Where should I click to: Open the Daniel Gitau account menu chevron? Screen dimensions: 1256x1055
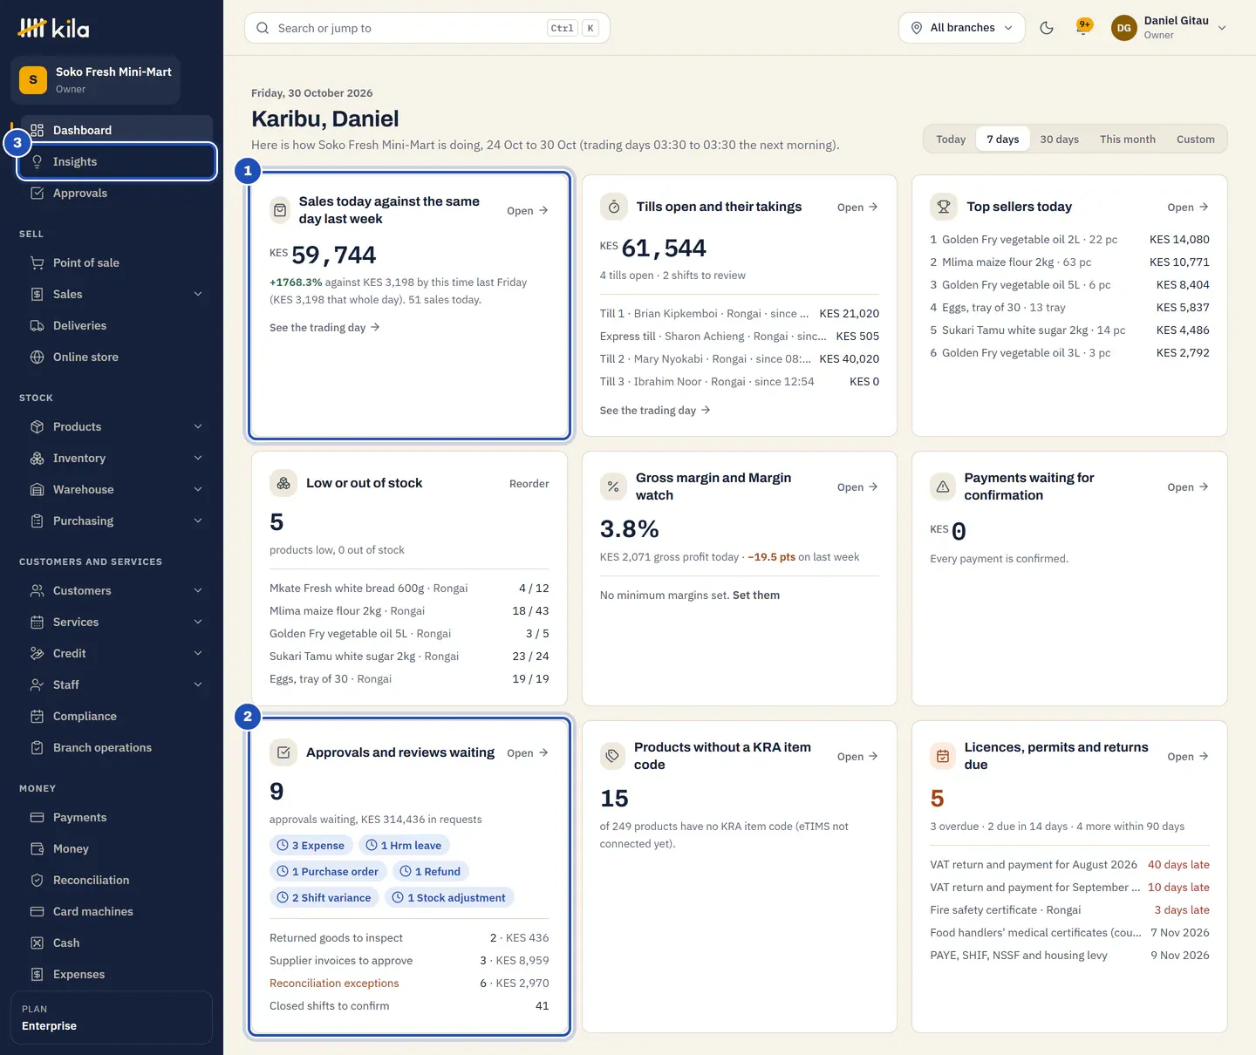[x=1222, y=28]
